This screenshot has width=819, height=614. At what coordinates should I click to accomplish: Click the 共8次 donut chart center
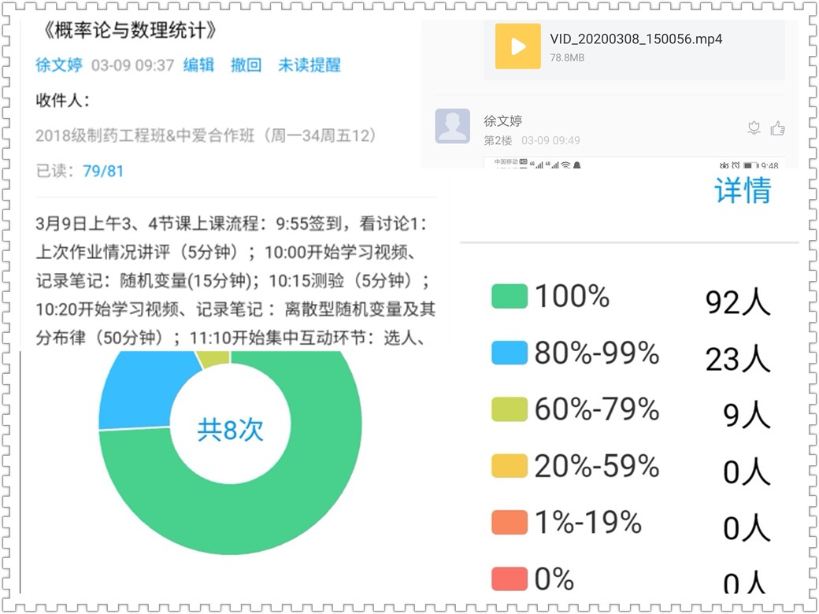point(230,430)
